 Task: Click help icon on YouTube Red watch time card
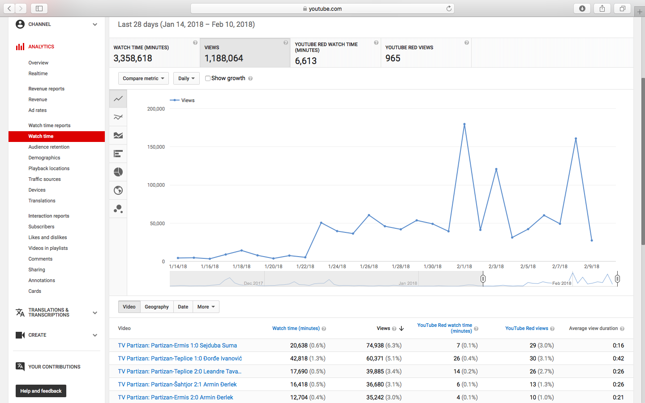(x=376, y=43)
